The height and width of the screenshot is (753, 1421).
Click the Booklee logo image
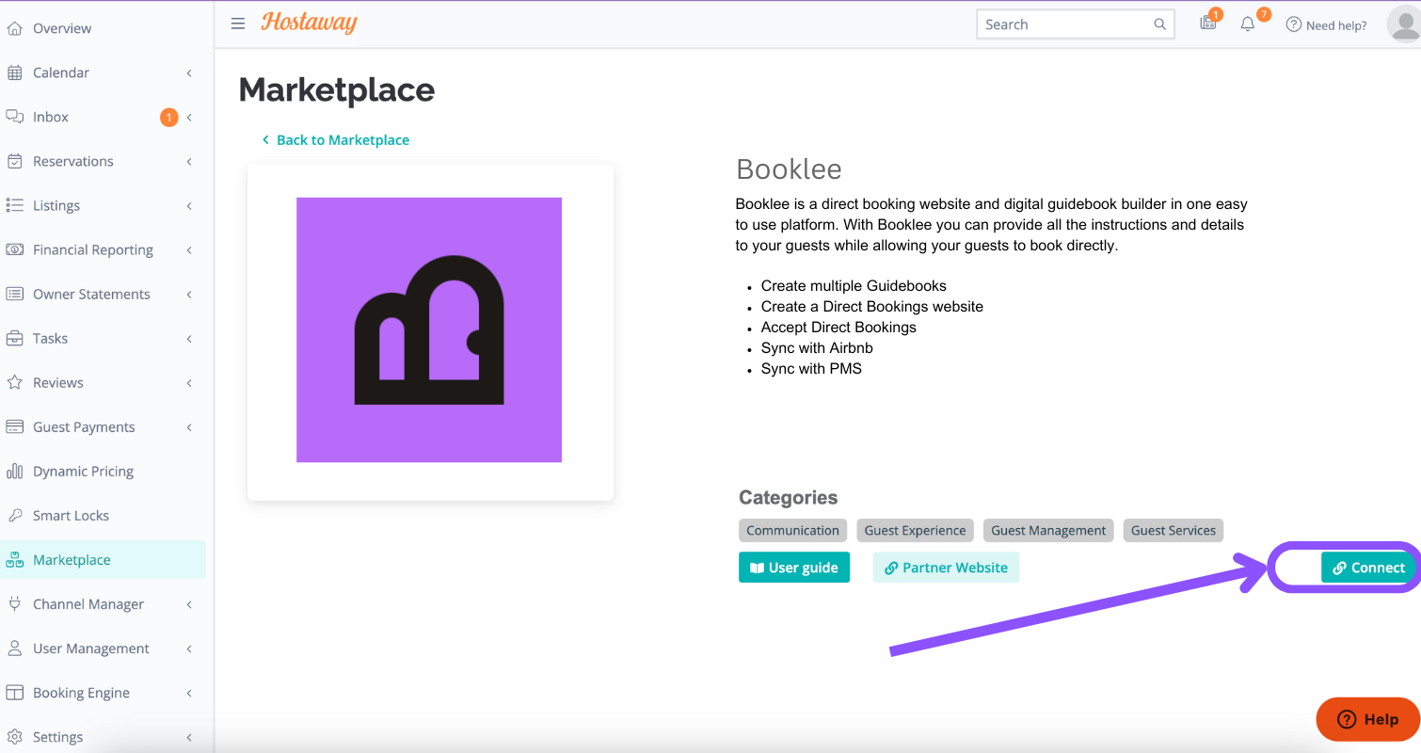click(x=429, y=329)
